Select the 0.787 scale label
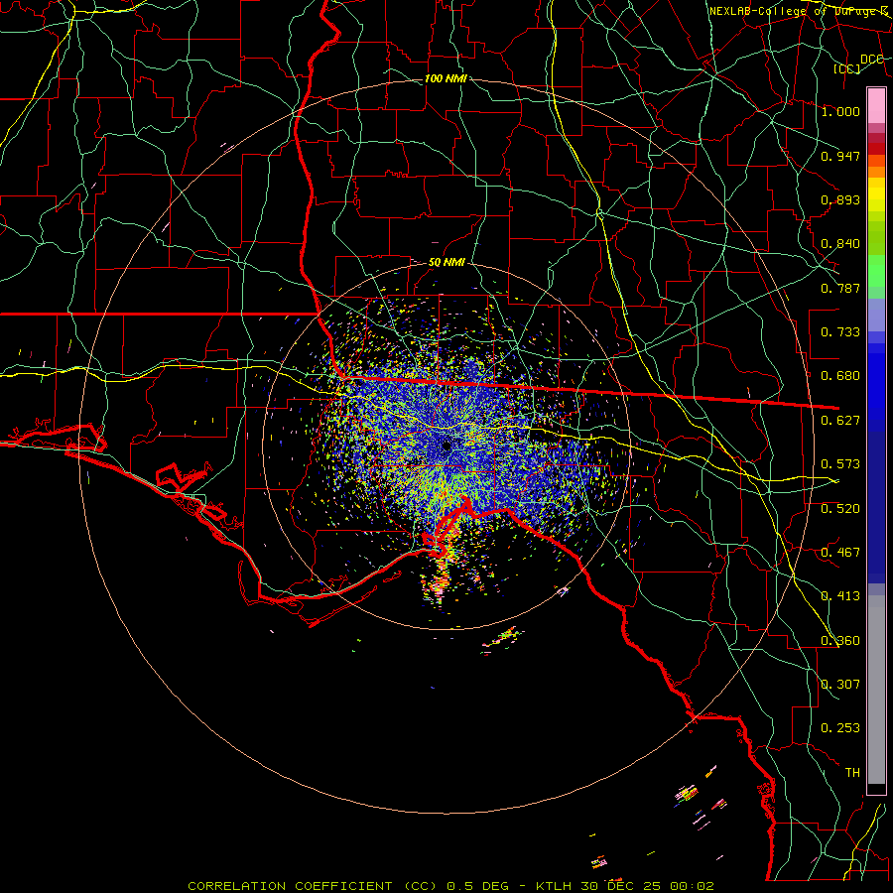Image resolution: width=893 pixels, height=893 pixels. click(x=840, y=288)
